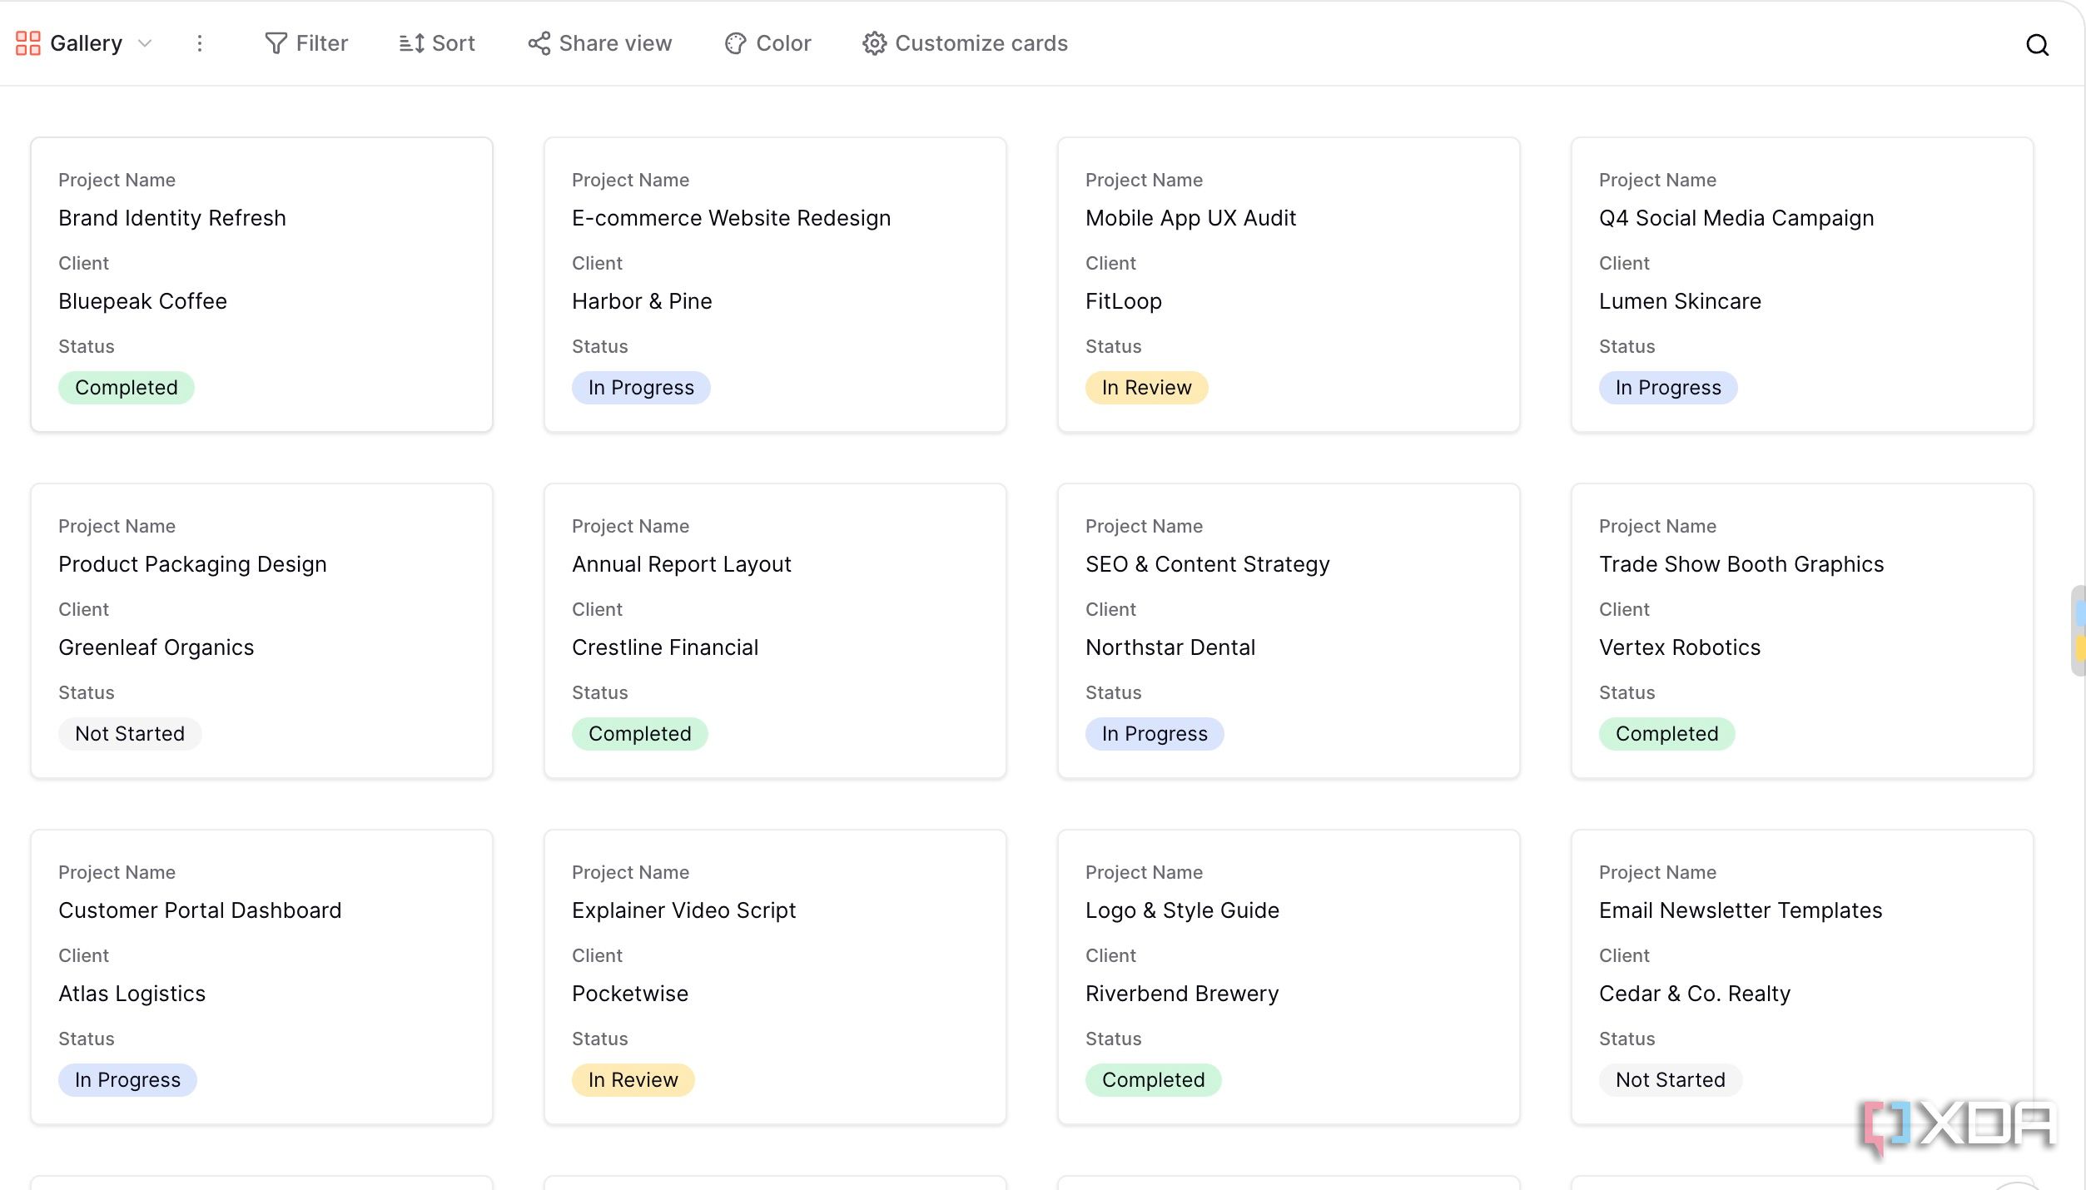
Task: Click the Filter funnel icon
Action: click(x=276, y=43)
